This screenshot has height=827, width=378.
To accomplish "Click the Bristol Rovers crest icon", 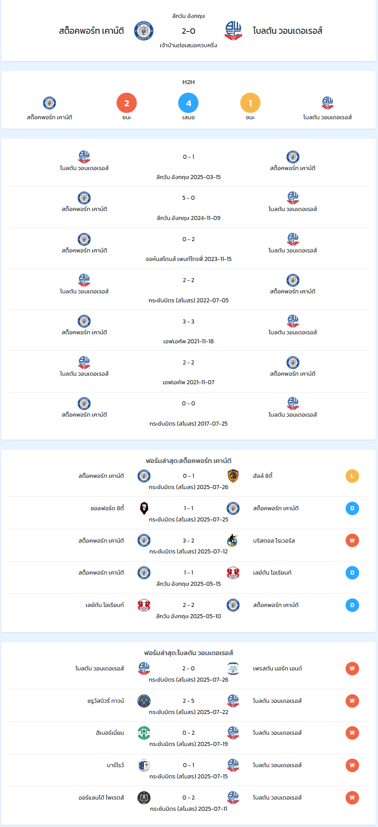I will tap(233, 541).
